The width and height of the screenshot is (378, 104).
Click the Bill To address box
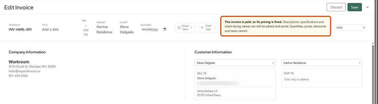click(235, 84)
